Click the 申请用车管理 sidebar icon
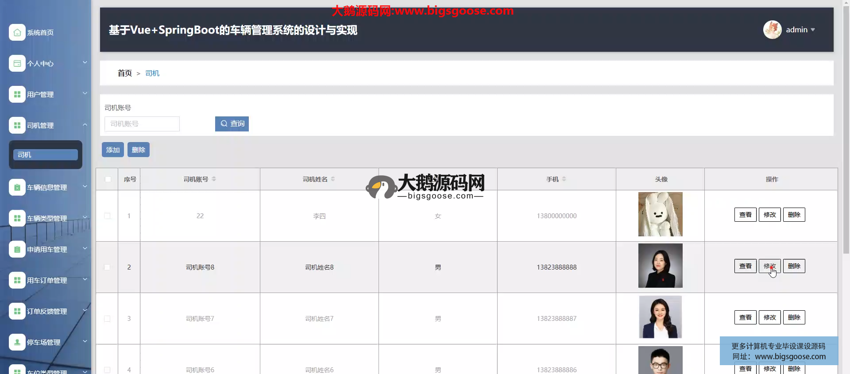Image resolution: width=850 pixels, height=374 pixels. [x=17, y=249]
